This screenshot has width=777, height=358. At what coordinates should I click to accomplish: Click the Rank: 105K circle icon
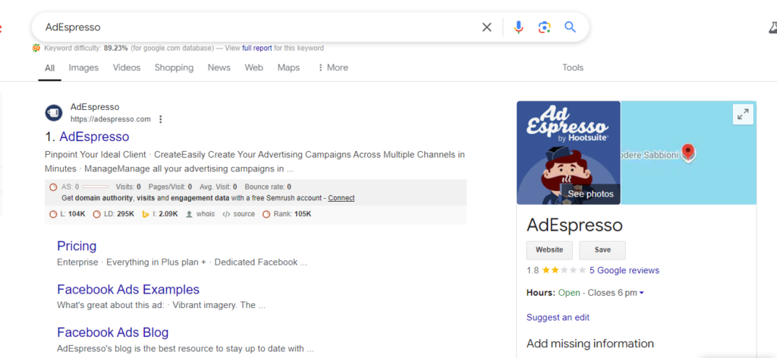(x=266, y=215)
